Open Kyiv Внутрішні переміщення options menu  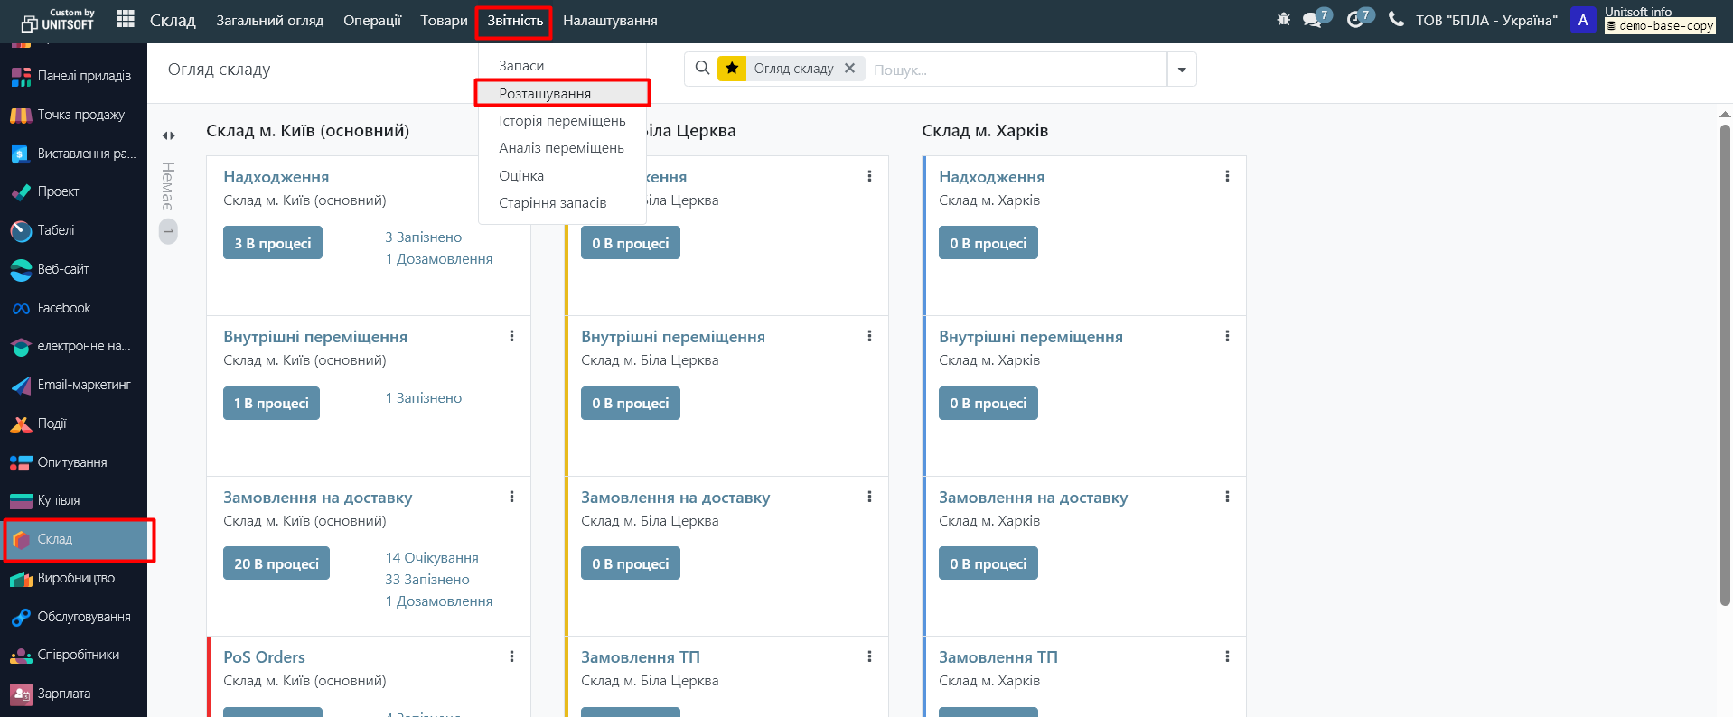point(511,337)
